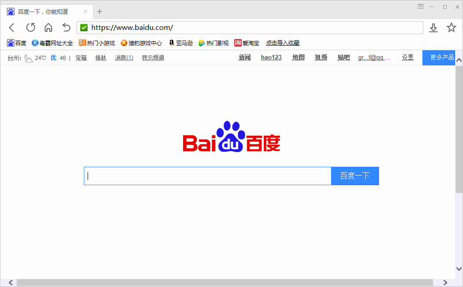Click the green security shield in address bar
Image resolution: width=463 pixels, height=287 pixels.
[x=84, y=28]
